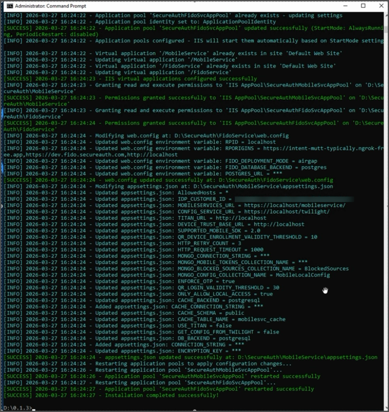Screen dimensions: 389x412
Task: Click line "Updating virtual application '/FidoService'"
Action: pos(118,72)
